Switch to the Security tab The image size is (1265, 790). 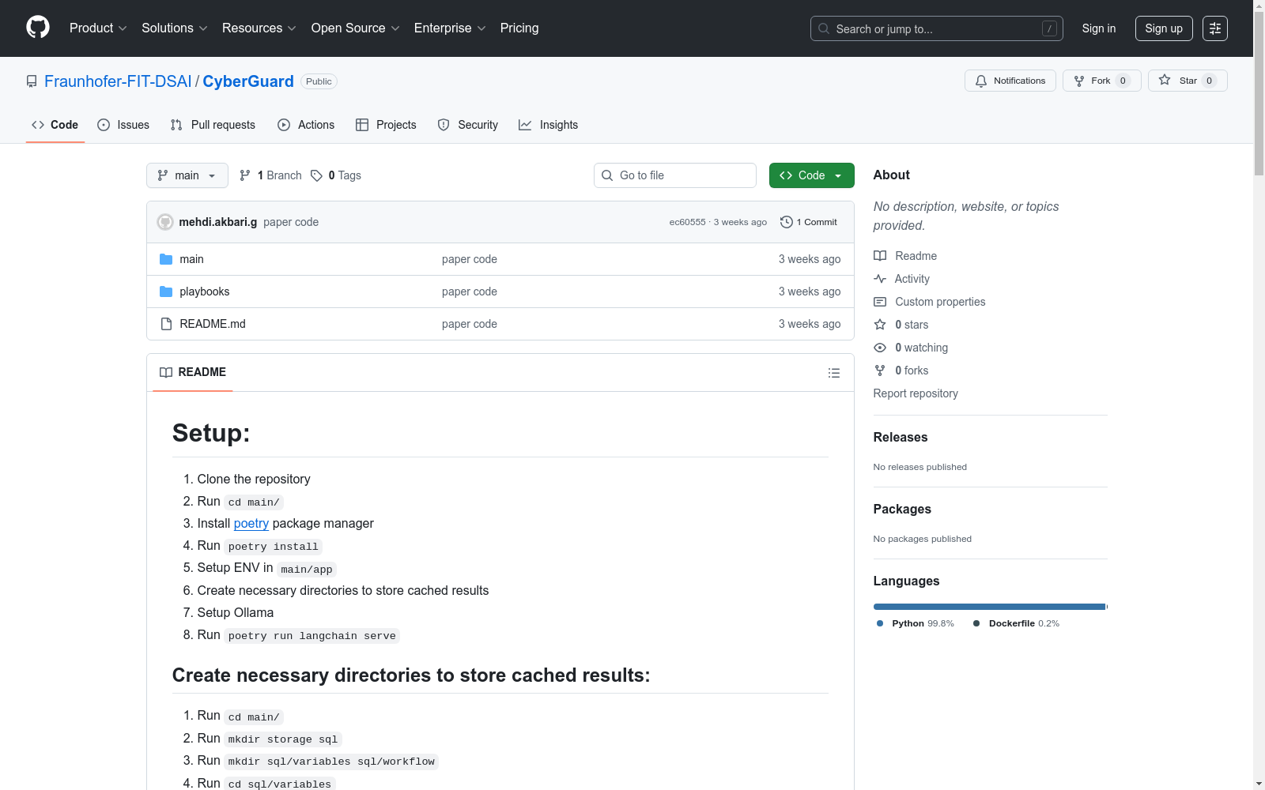point(468,125)
